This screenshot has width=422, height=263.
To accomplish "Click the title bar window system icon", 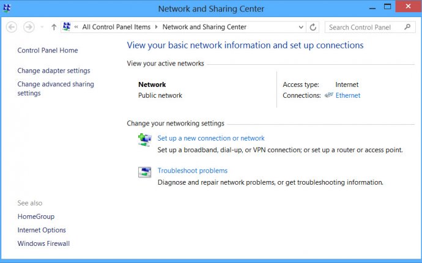I will point(7,8).
